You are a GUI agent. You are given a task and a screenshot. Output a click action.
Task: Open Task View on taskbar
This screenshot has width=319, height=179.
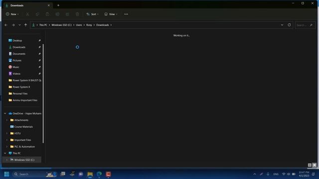tap(63, 174)
